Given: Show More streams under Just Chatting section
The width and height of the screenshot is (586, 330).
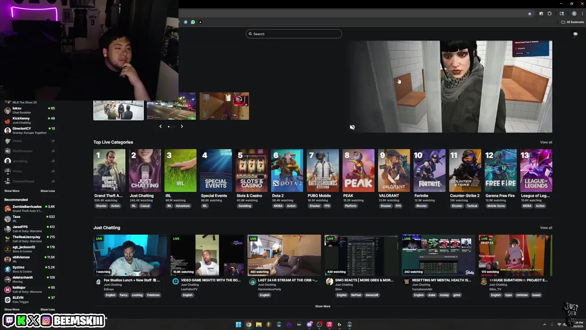Looking at the screenshot, I should point(323,306).
